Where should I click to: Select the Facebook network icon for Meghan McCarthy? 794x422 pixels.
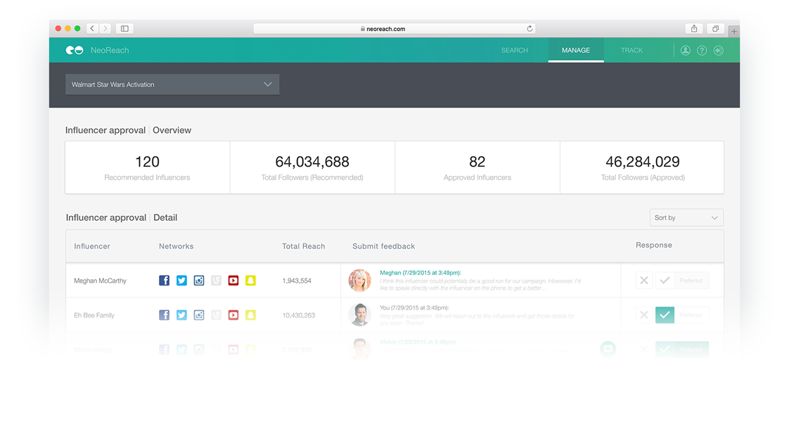[x=164, y=280]
